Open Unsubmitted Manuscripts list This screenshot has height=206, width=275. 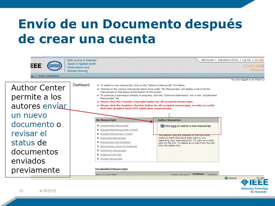[114, 126]
